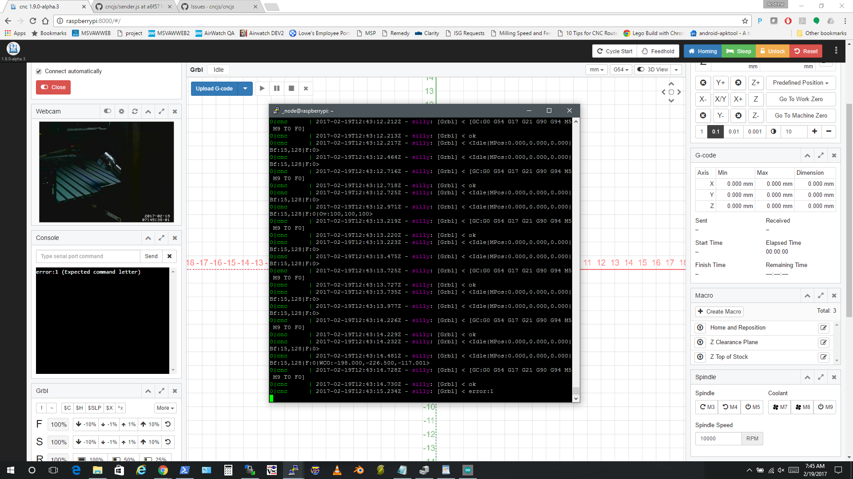This screenshot has width=853, height=479.
Task: Click the serial port command input field
Action: tap(88, 256)
